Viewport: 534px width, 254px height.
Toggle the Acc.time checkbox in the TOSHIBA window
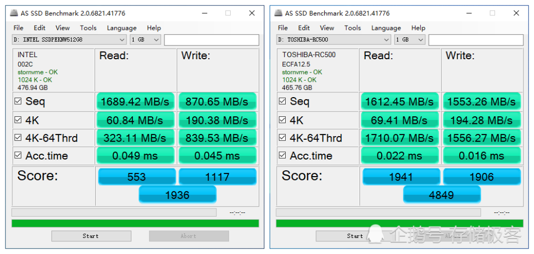pyautogui.click(x=282, y=155)
